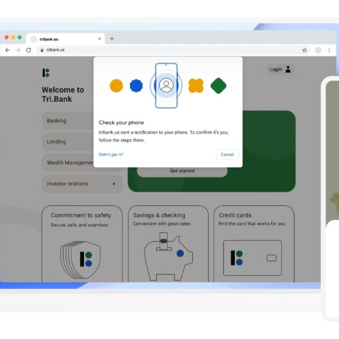Click the credit card illustration

pos(253,258)
